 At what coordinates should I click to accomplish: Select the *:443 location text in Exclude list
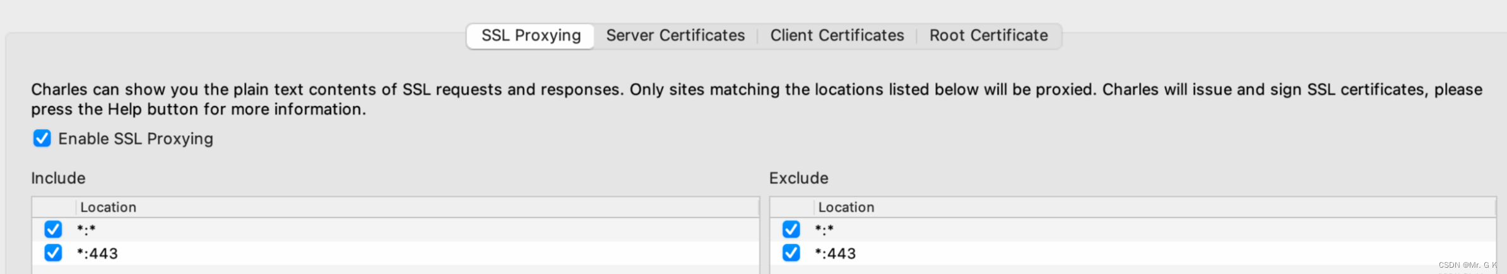(x=836, y=254)
